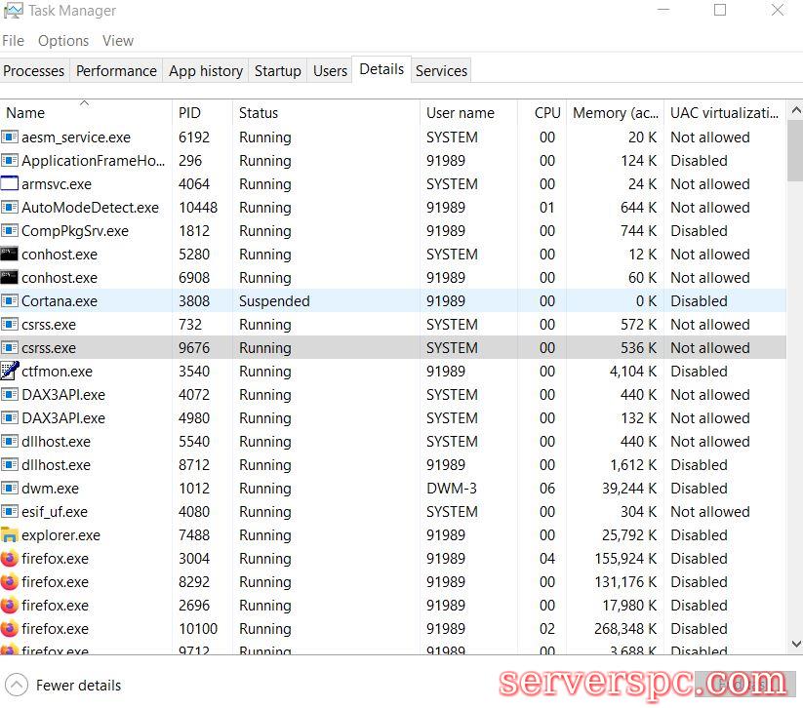803x708 pixels.
Task: Click the Firefox icon for PID 3004
Action: tap(10, 559)
